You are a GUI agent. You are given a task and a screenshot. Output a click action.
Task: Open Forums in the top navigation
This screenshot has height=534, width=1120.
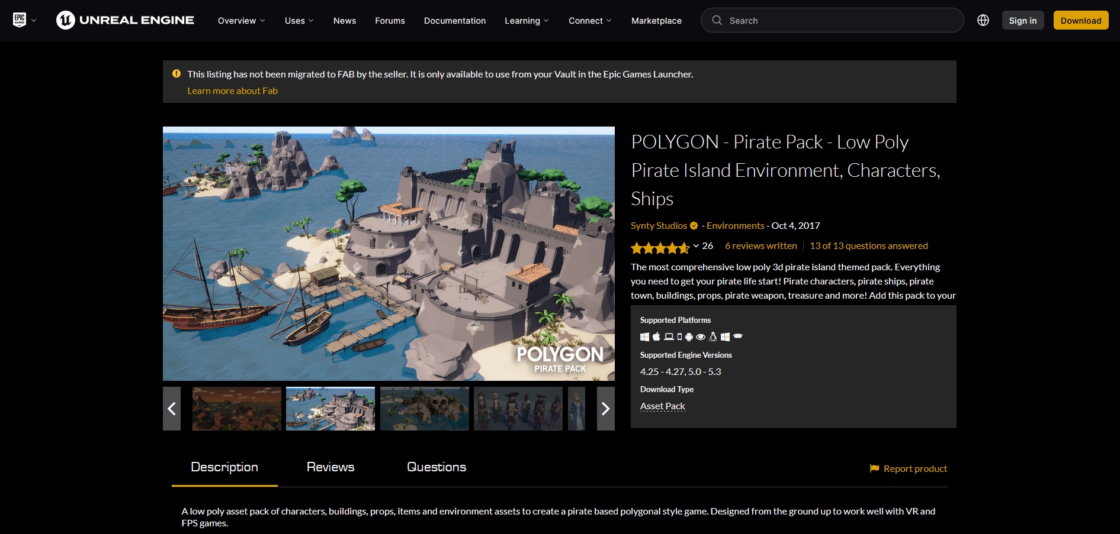[x=390, y=21]
